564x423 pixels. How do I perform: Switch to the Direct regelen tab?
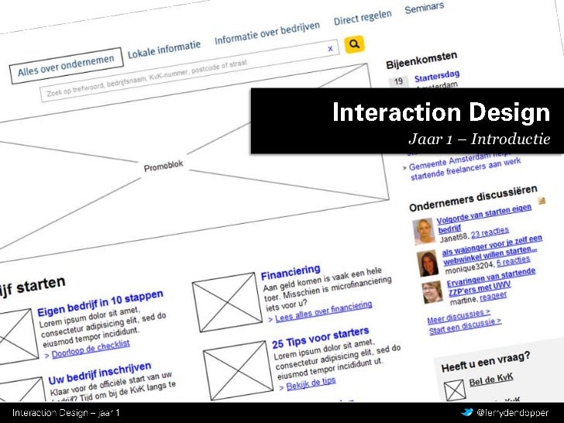tap(363, 18)
